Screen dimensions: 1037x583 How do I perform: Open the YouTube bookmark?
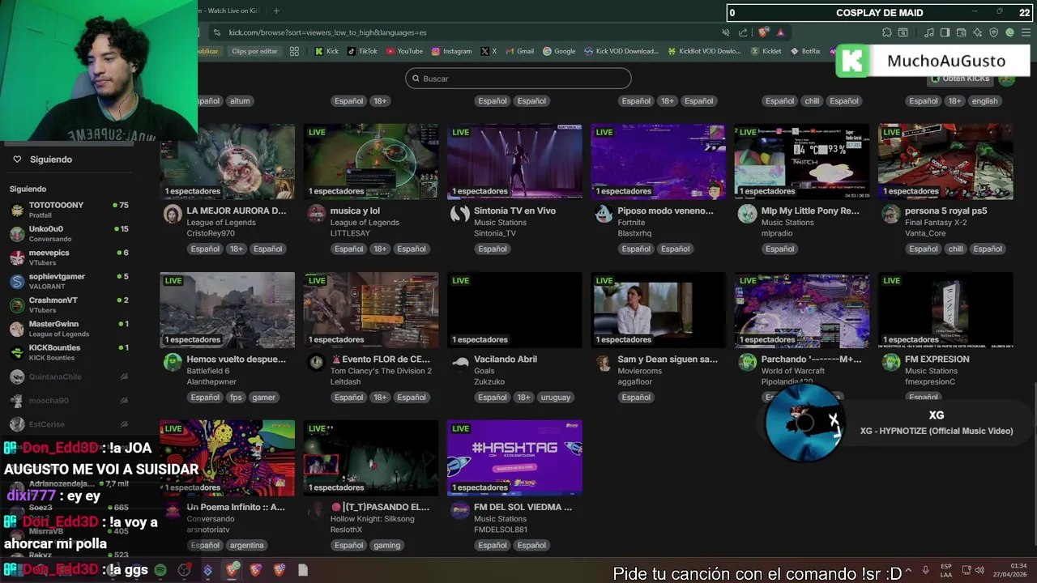[404, 51]
